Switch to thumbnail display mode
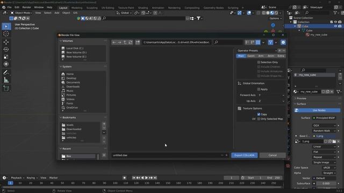This screenshot has height=193, width=344. 258,42
